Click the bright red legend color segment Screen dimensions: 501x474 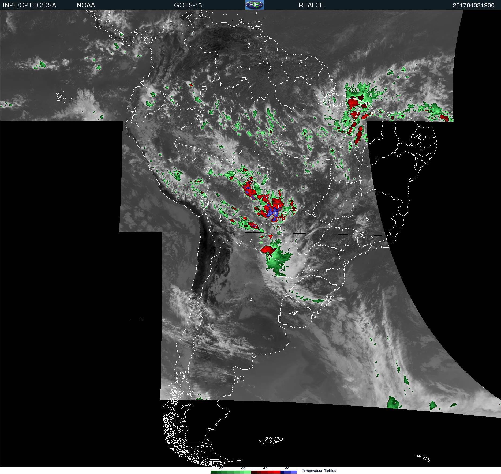click(277, 472)
